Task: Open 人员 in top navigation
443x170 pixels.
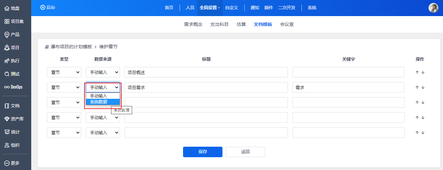Action: (x=190, y=8)
